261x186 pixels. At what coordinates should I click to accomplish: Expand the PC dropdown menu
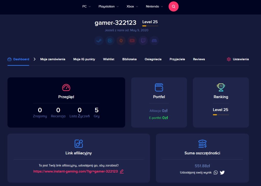pyautogui.click(x=86, y=7)
